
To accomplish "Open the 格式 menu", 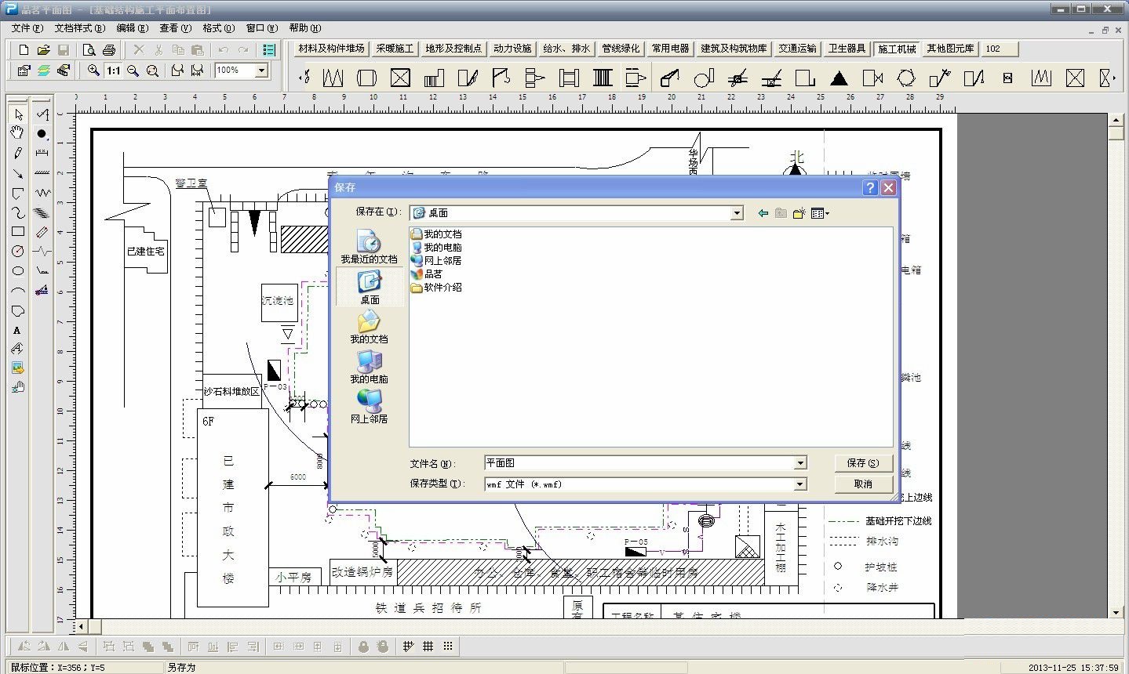I will point(218,28).
